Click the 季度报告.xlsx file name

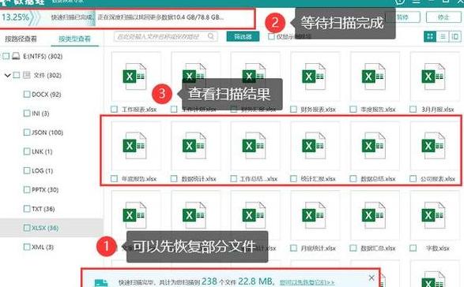pos(378,110)
